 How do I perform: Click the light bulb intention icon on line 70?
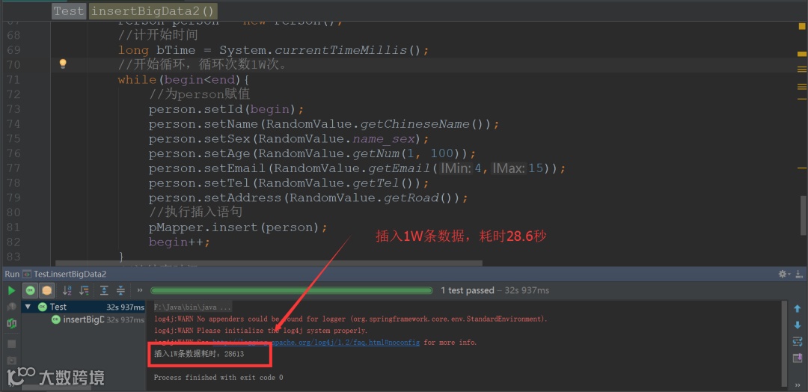tap(63, 64)
